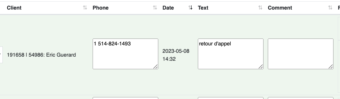Click the resize grip of the retour d'appel textarea
The width and height of the screenshot is (340, 99).
pyautogui.click(x=261, y=66)
